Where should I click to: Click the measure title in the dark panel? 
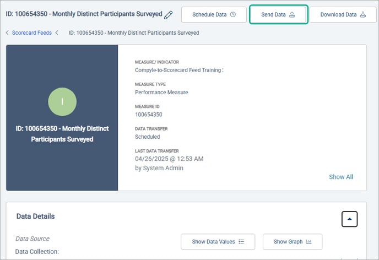pos(62,134)
